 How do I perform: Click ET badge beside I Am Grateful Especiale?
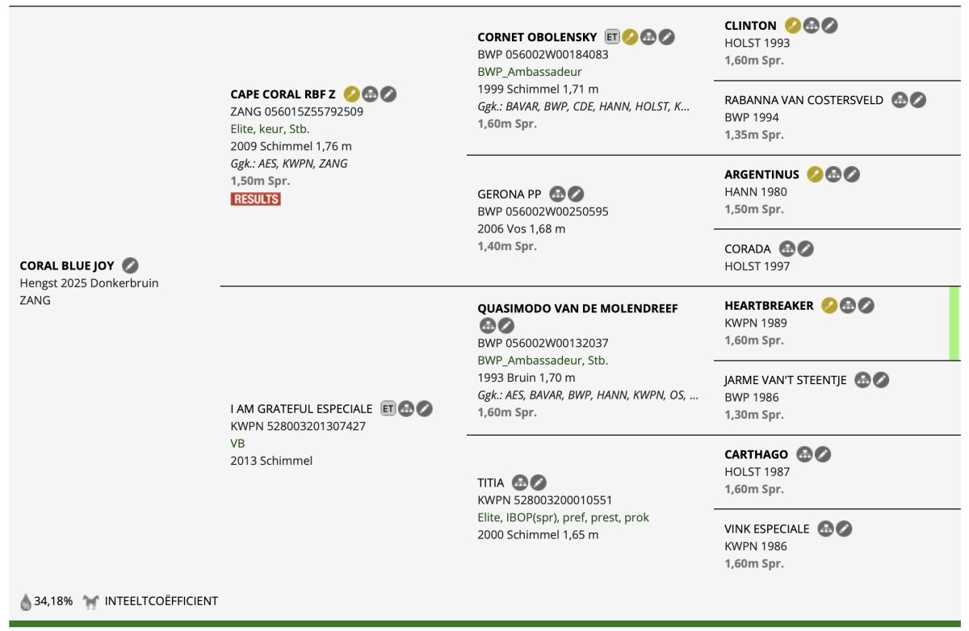(388, 409)
